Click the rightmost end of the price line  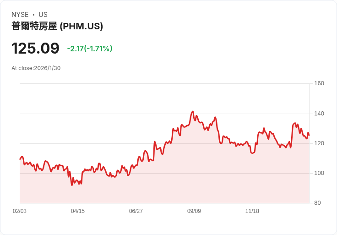pos(309,135)
